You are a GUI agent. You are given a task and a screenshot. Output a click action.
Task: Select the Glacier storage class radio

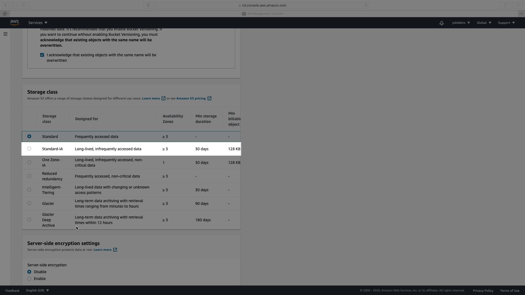(x=29, y=203)
